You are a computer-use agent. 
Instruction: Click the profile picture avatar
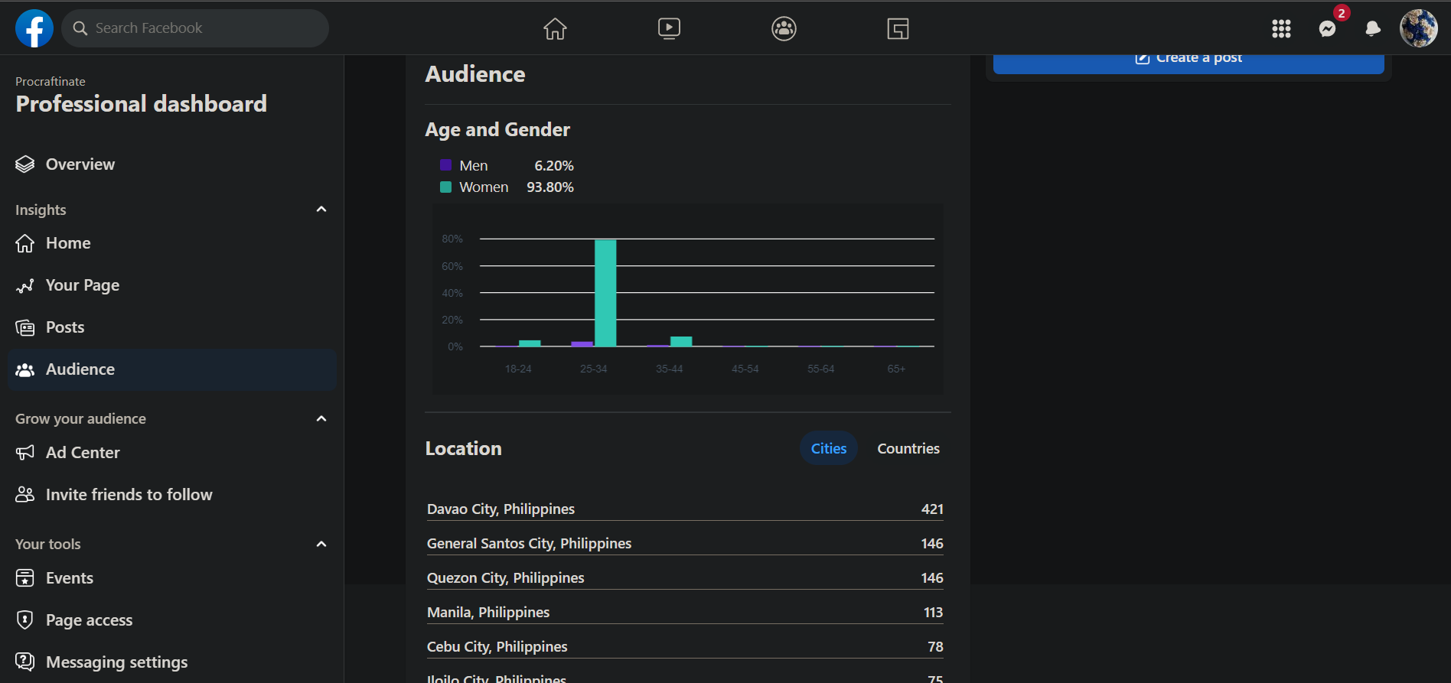click(x=1418, y=29)
